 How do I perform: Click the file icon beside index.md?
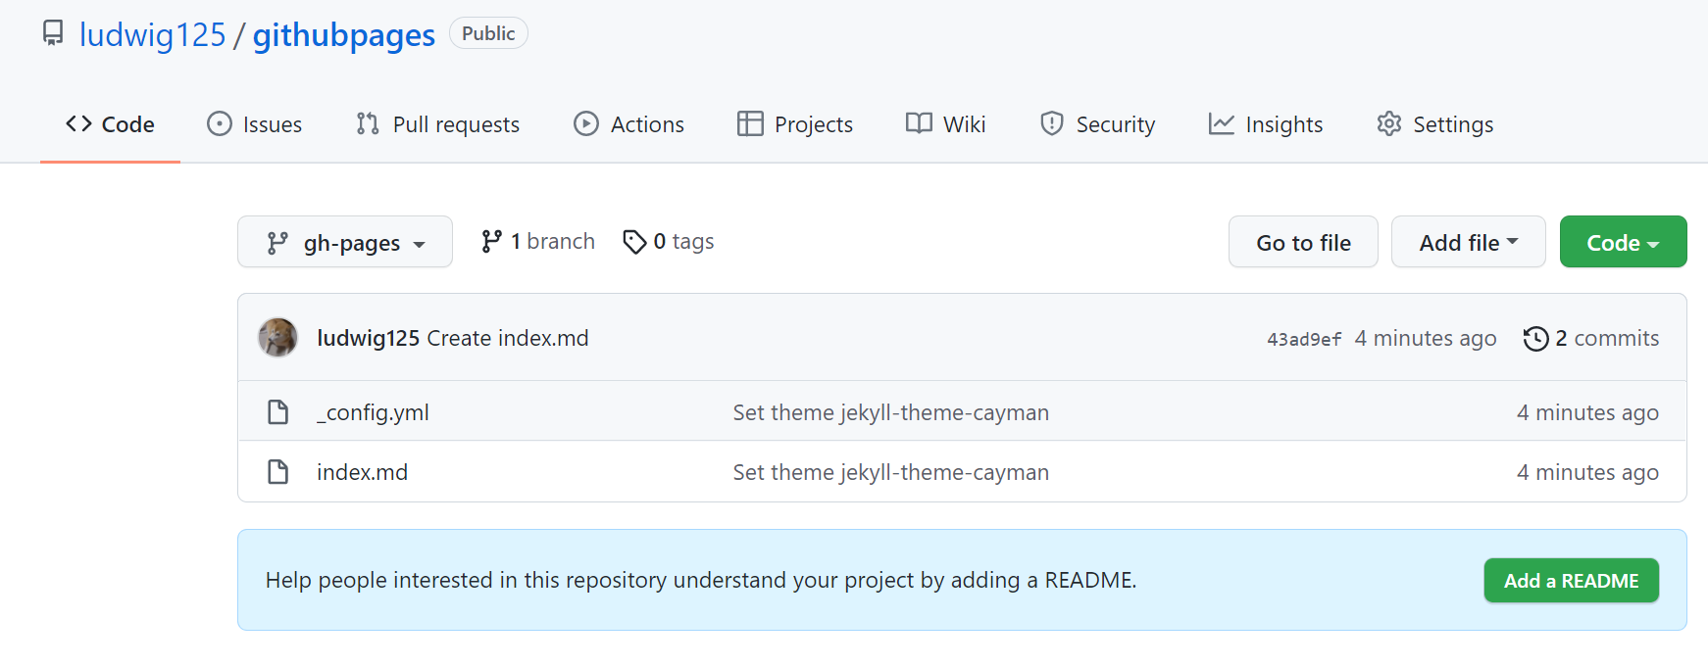coord(278,472)
